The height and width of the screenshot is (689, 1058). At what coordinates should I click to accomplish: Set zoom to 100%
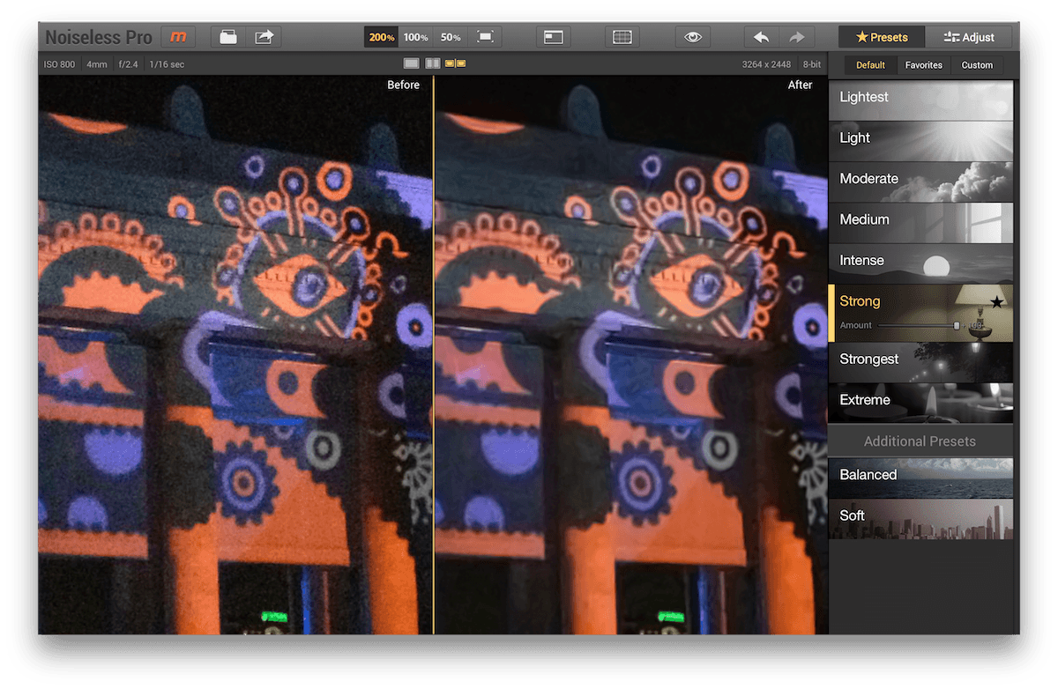point(416,37)
